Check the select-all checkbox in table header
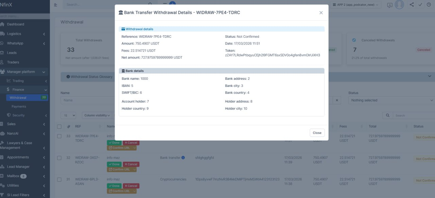Screen dimensions: 435x198 (59, 126)
